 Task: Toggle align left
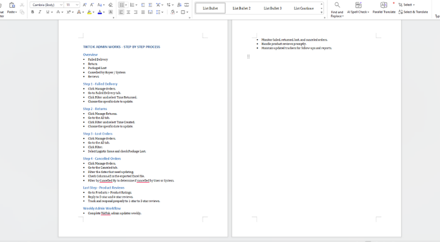(x=121, y=12)
